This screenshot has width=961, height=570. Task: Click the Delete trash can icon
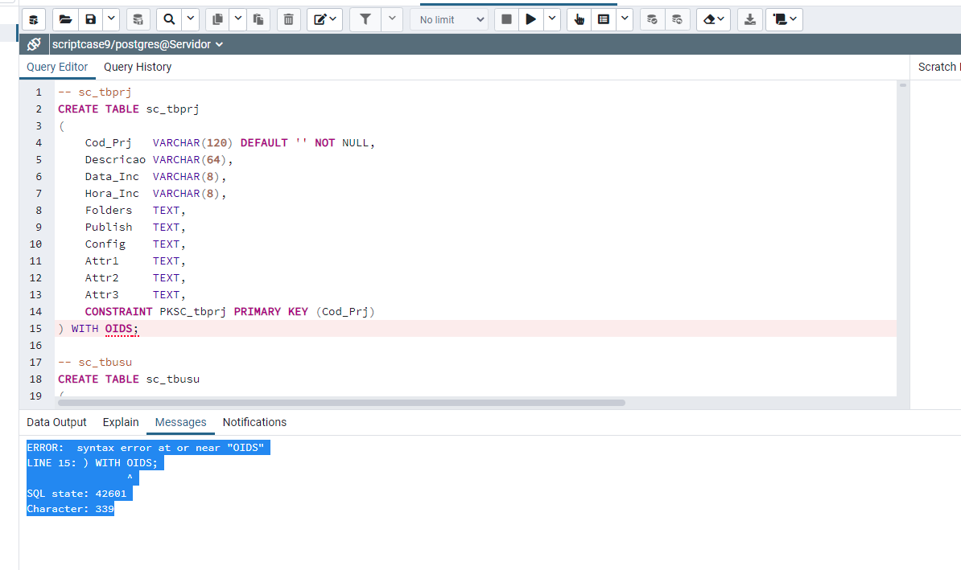pos(288,19)
